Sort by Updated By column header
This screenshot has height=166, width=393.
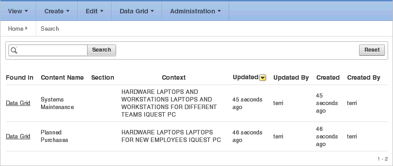[x=291, y=77]
